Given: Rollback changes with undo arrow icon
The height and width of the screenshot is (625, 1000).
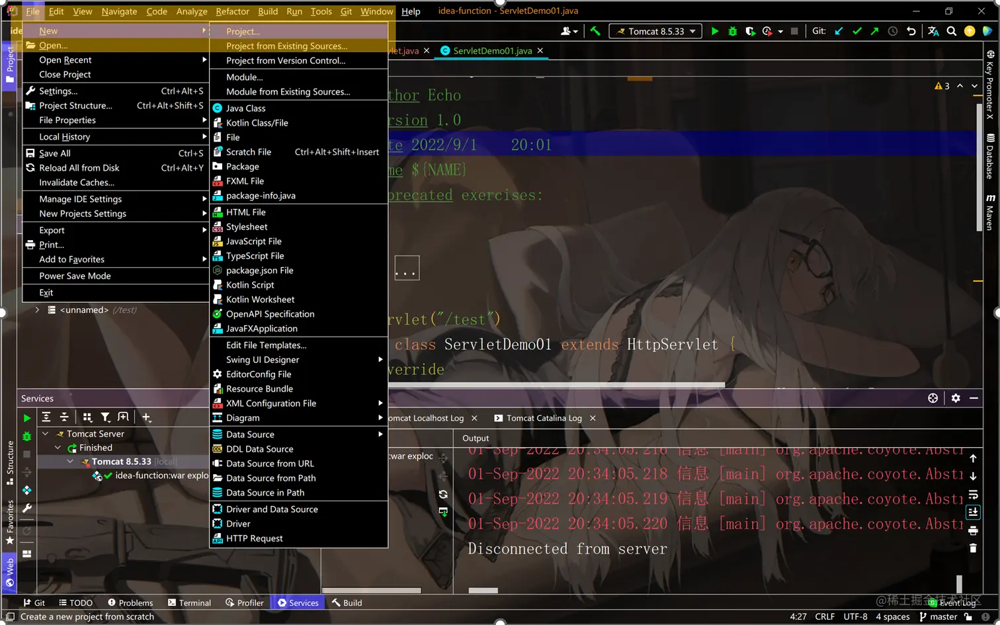Looking at the screenshot, I should 911,31.
